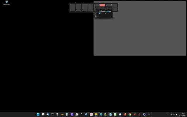
Task: Open the red cherry app in taskbar
Action: 134,114
